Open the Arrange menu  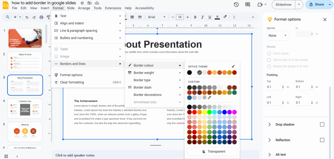pyautogui.click(x=84, y=8)
